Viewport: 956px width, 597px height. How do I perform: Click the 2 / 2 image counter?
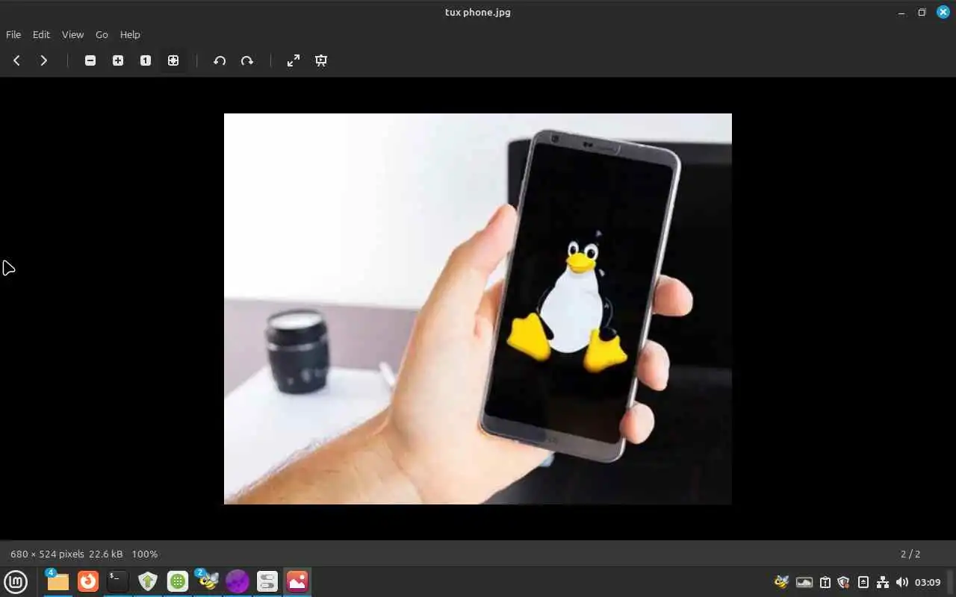[x=910, y=554]
